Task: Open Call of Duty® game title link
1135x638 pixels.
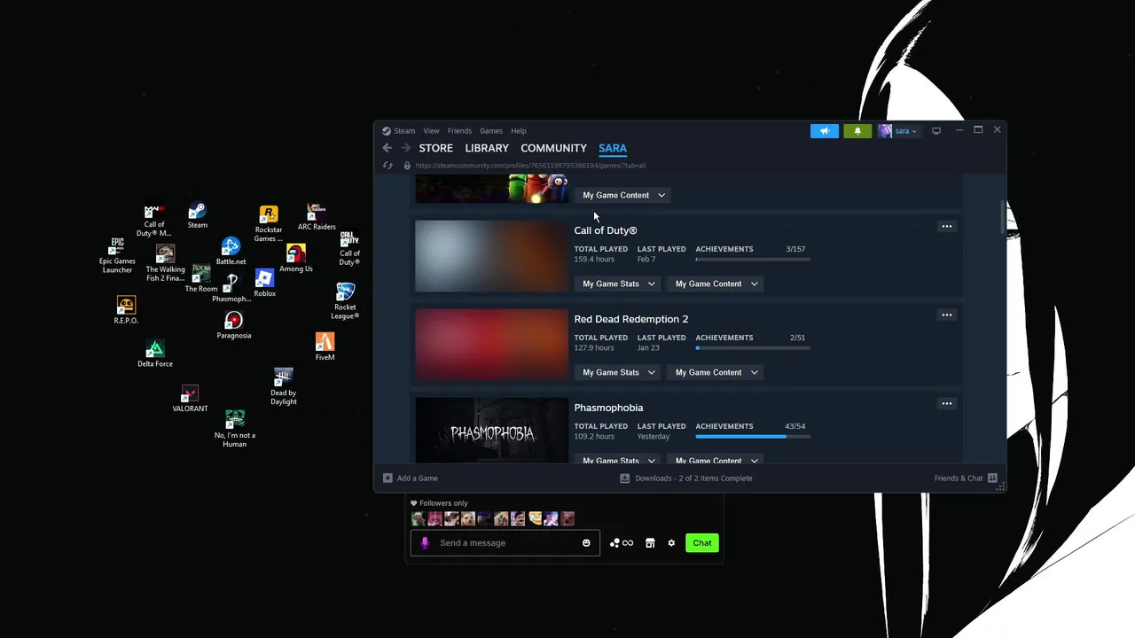Action: [x=606, y=230]
